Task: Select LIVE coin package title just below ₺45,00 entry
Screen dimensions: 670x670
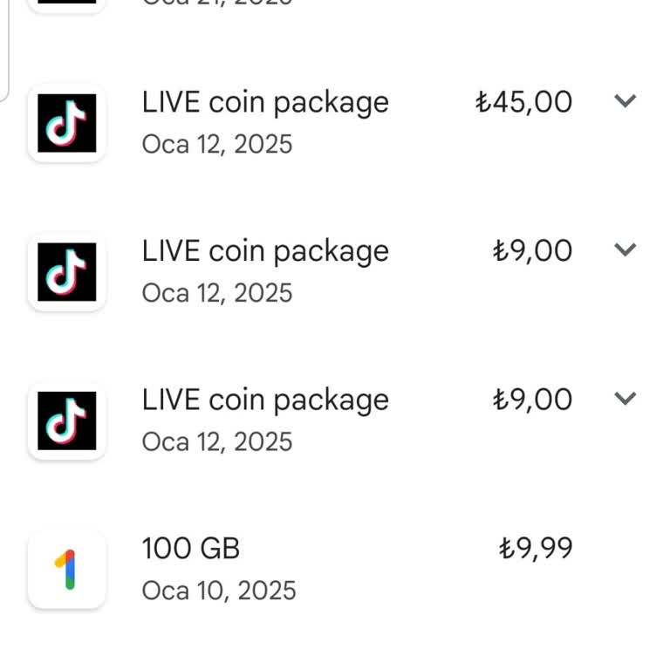Action: click(x=265, y=251)
